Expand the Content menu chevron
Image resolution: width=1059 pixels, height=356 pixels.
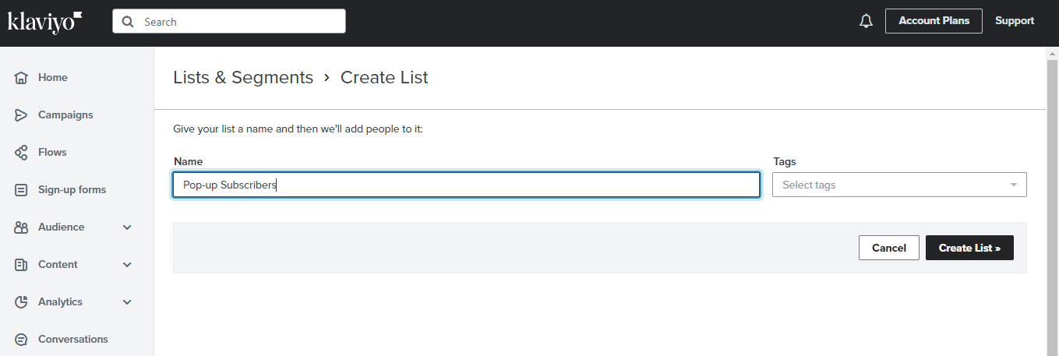128,265
